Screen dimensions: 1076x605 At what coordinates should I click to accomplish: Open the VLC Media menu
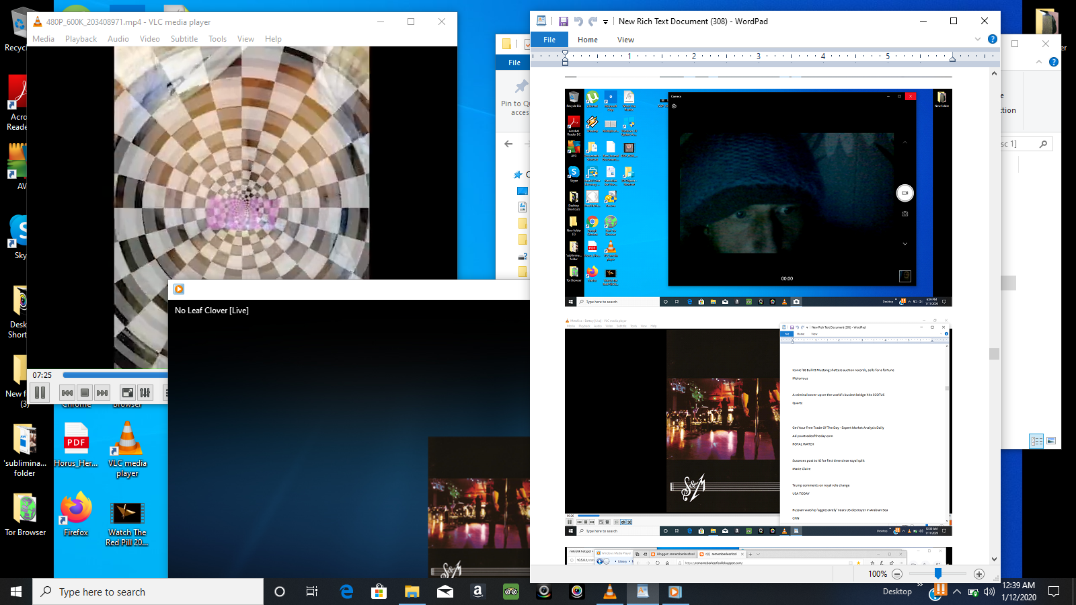pyautogui.click(x=43, y=39)
